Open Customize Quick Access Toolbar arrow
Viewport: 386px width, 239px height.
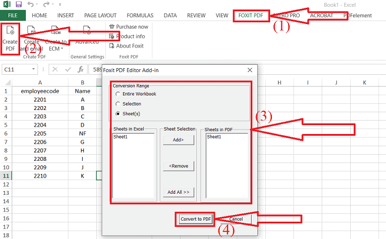pos(60,4)
